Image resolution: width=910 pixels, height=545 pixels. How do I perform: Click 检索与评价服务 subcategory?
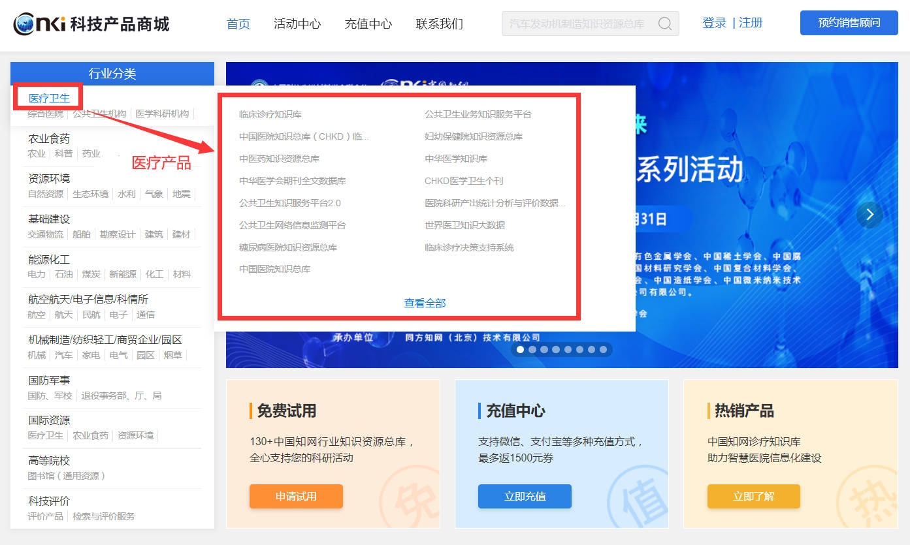[x=104, y=516]
